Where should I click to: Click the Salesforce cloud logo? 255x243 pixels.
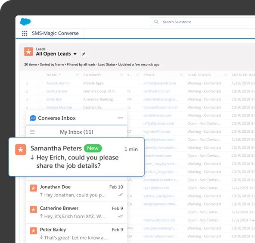25,22
